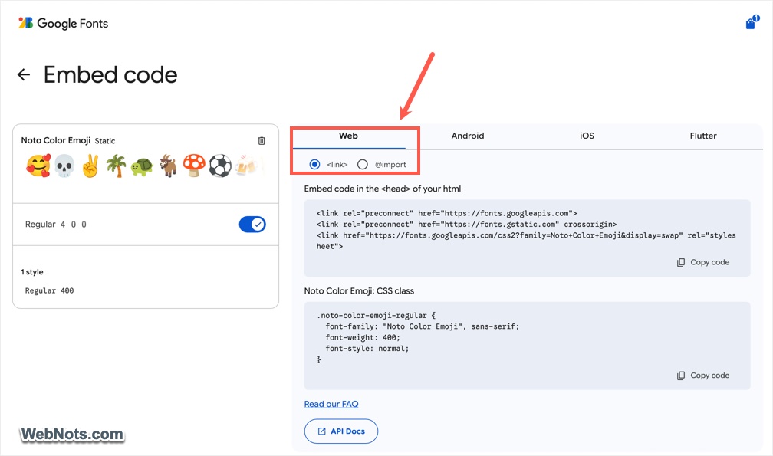Copy code for the head embed snippet
This screenshot has width=773, height=456.
(x=703, y=262)
